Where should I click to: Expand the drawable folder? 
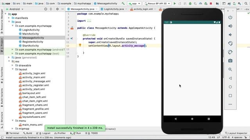12,65
